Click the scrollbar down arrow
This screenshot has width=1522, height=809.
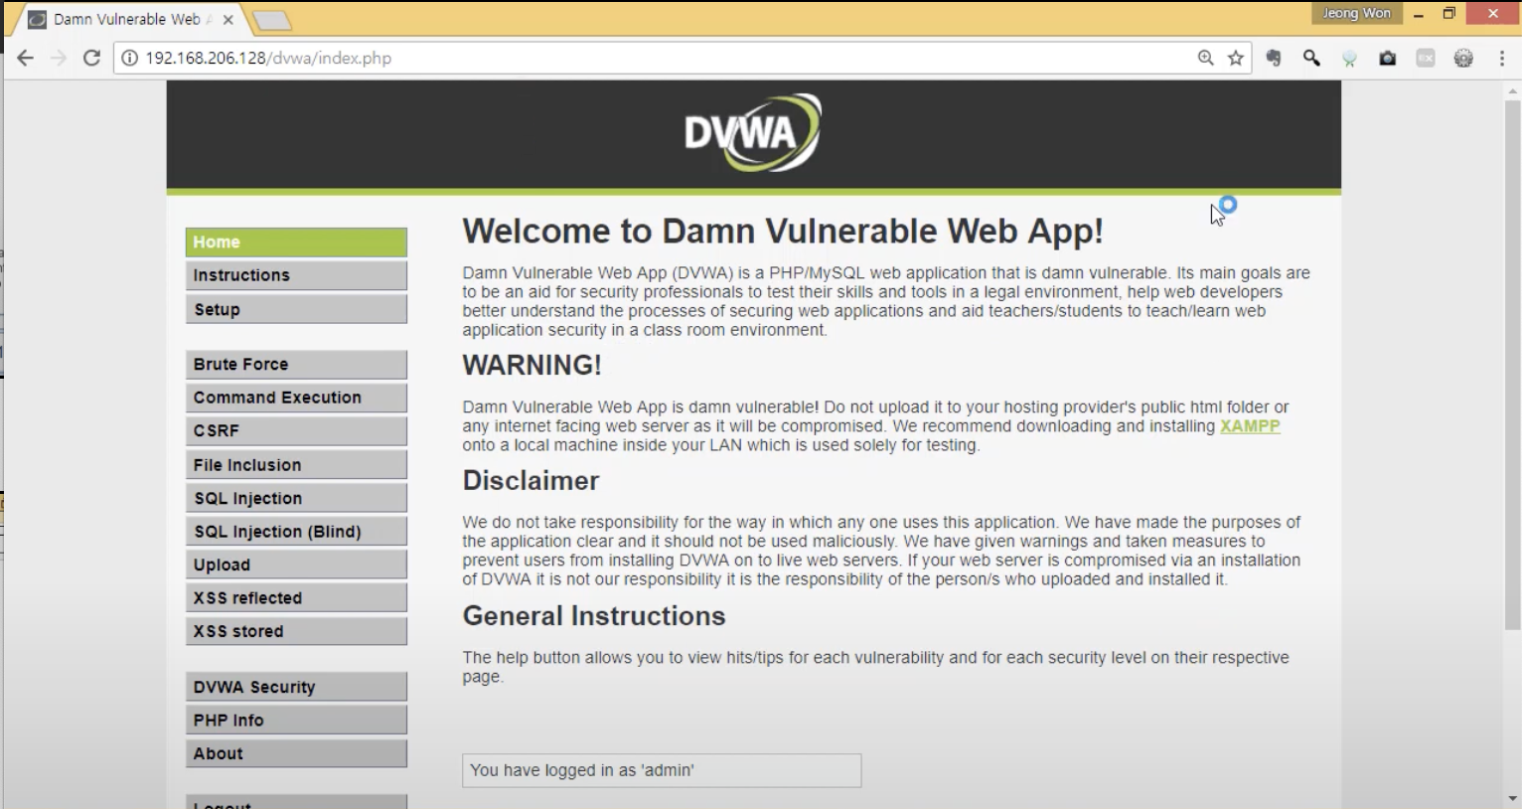(1512, 798)
